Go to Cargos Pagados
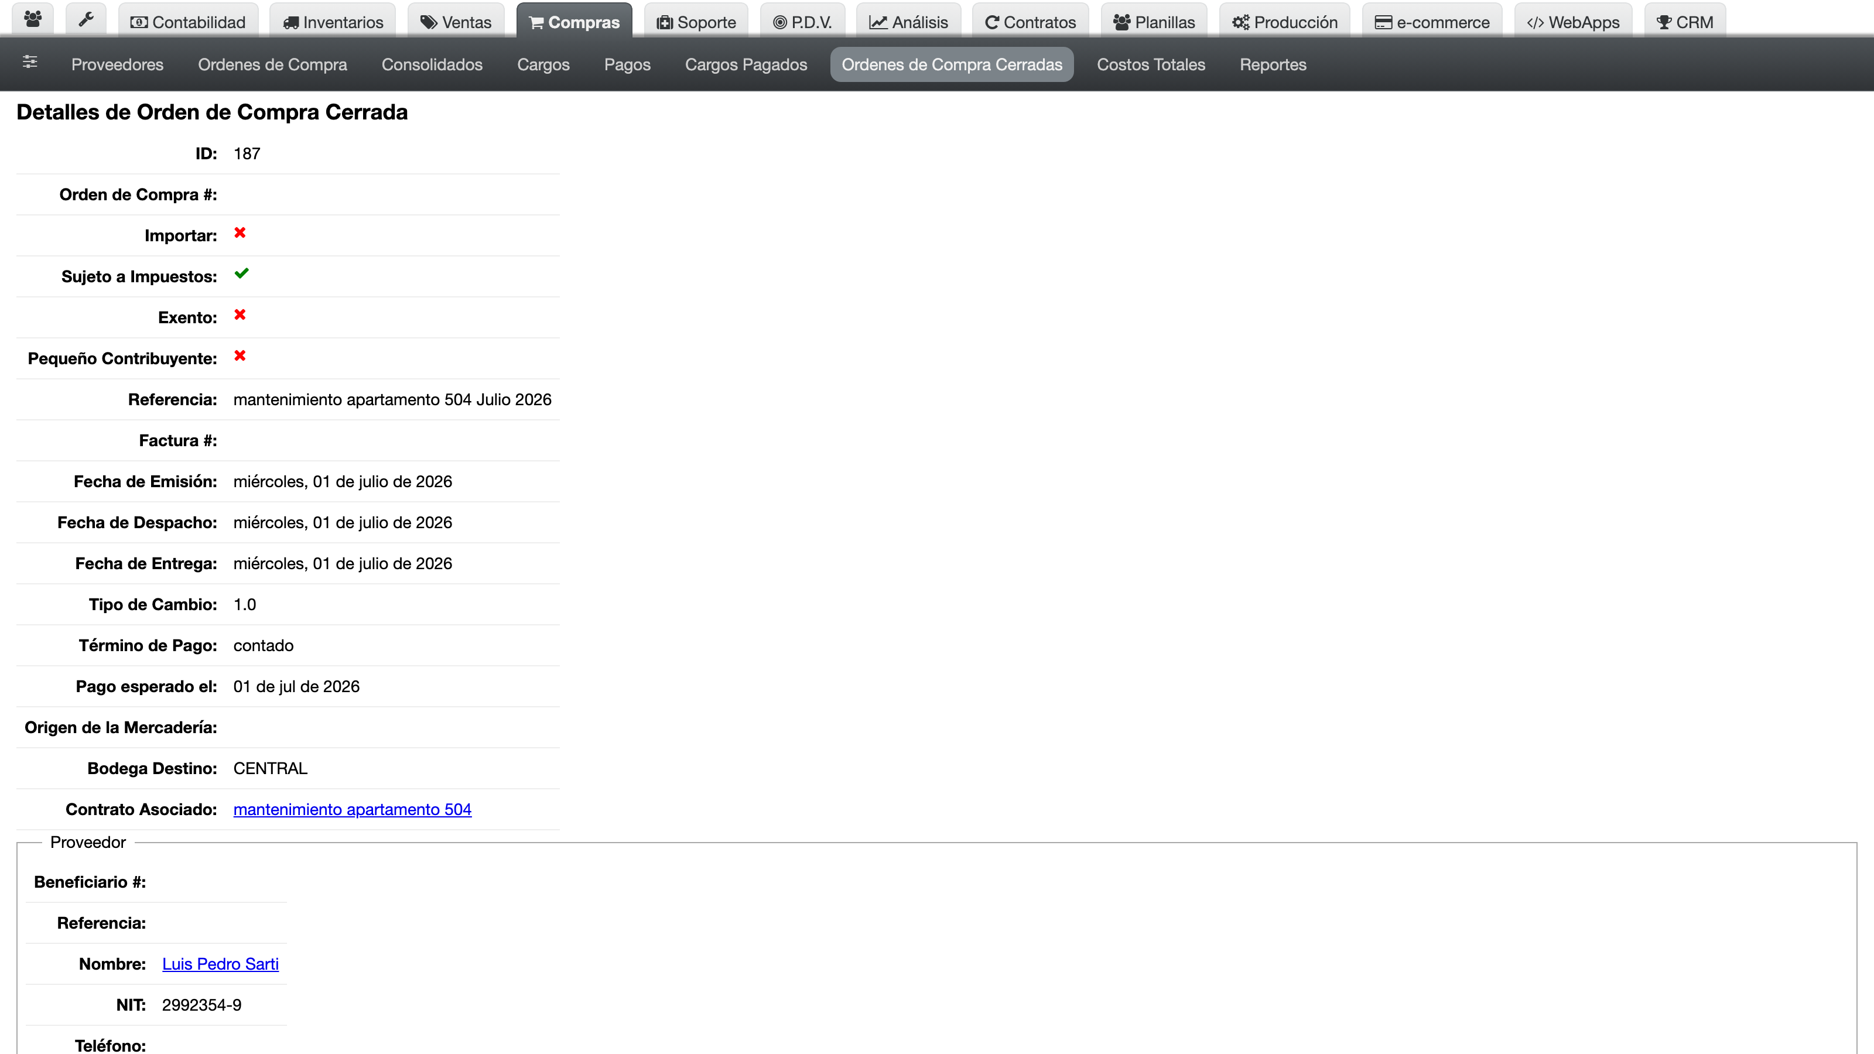Viewport: 1874px width, 1054px height. coord(746,65)
